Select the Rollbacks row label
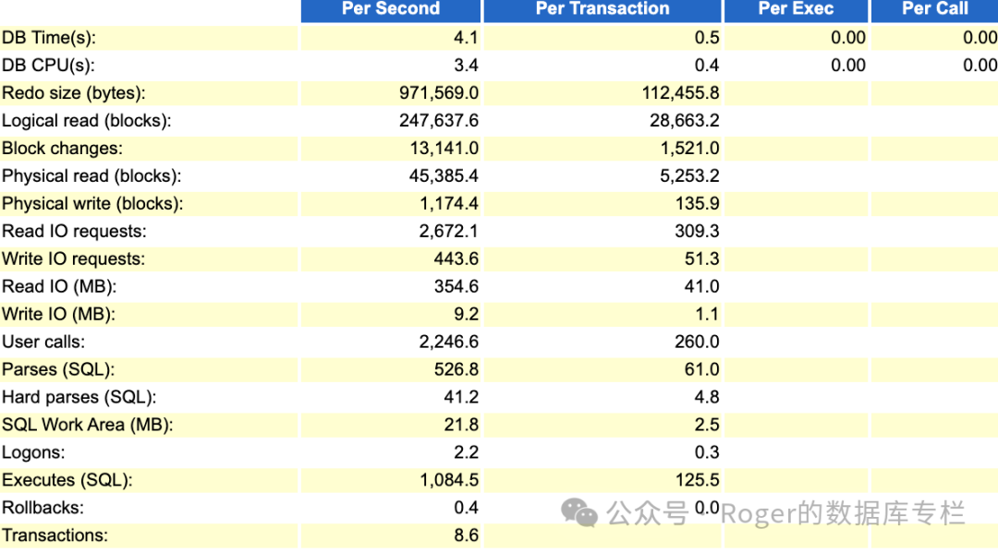 [43, 508]
